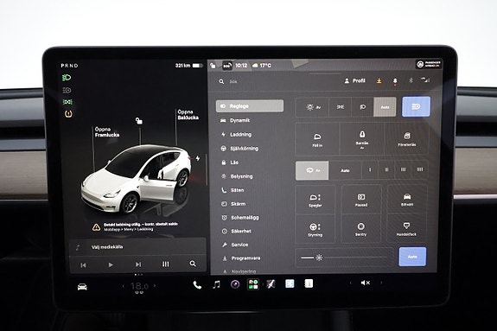497x331 pixels.
Task: Play the media
Action: pos(111,264)
